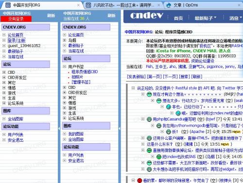
Task: Click the avatar icon next to 妖！ reply
Action: pos(169,132)
